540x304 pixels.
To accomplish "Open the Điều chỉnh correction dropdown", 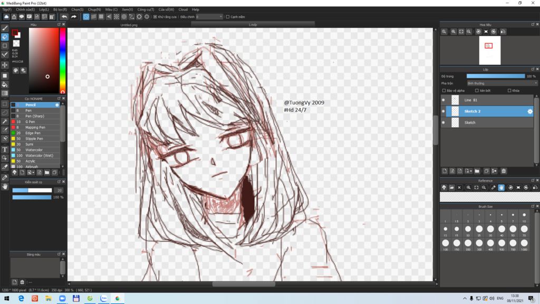I will tap(209, 16).
